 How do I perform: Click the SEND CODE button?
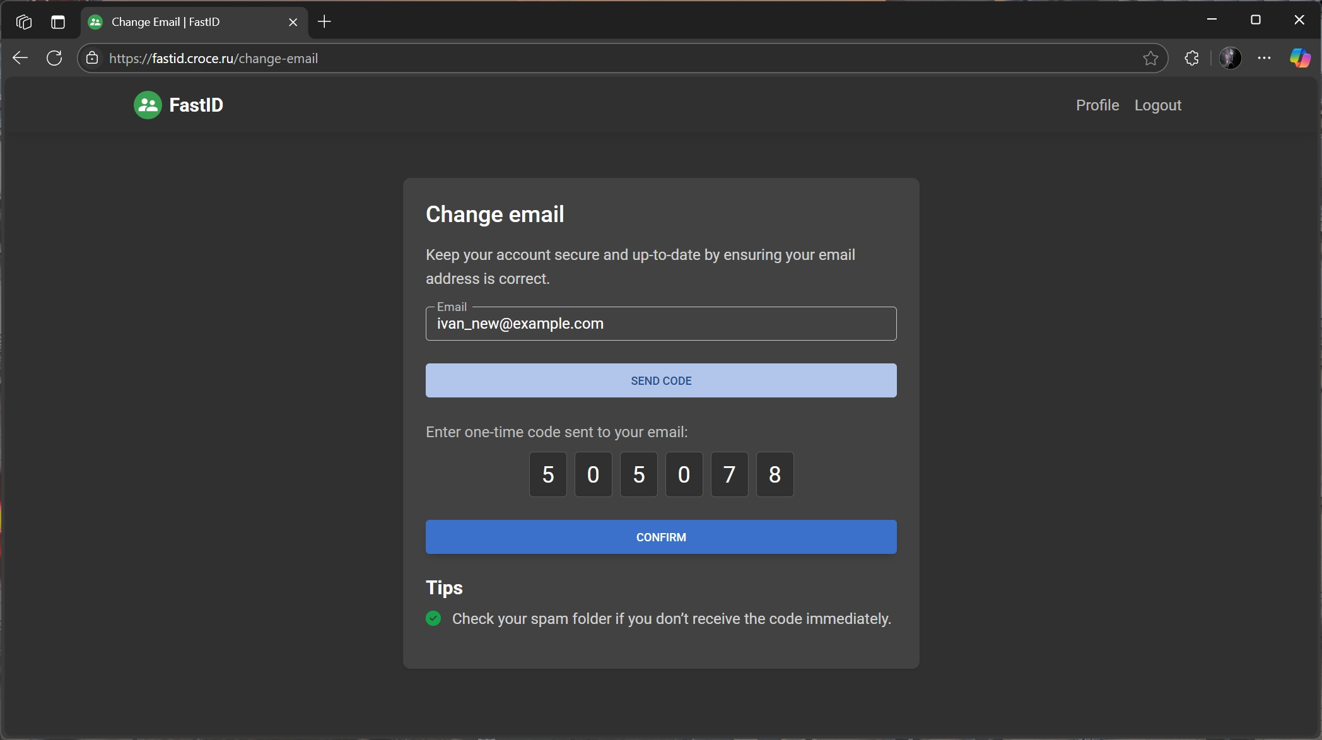[661, 380]
